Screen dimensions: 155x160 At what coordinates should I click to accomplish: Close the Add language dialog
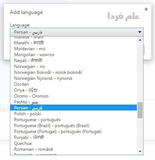146,9
